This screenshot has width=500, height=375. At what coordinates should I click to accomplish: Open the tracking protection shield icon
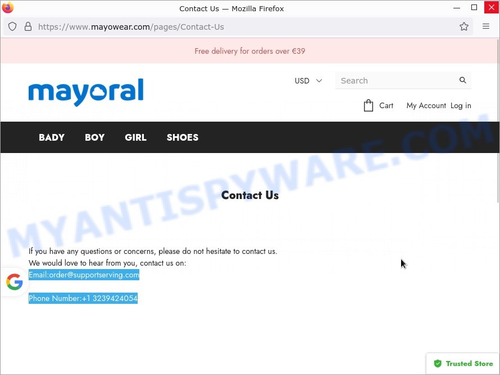[x=12, y=26]
